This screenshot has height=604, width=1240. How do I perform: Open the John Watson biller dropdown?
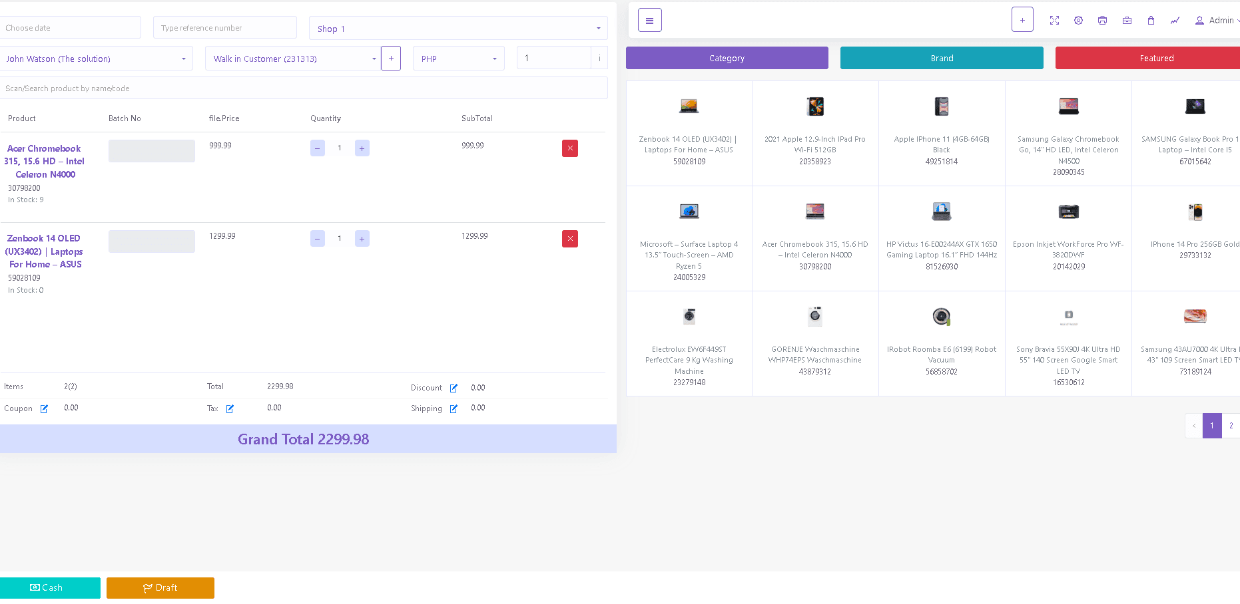[x=96, y=59]
